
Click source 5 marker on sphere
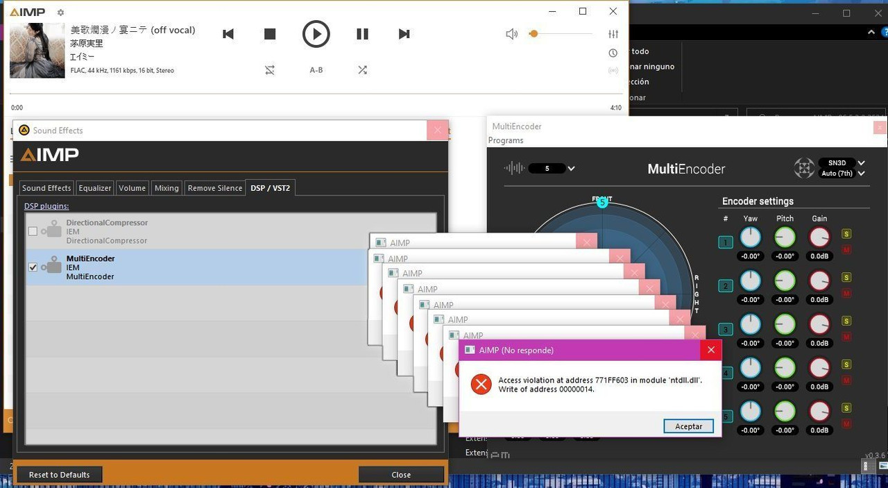pos(602,203)
